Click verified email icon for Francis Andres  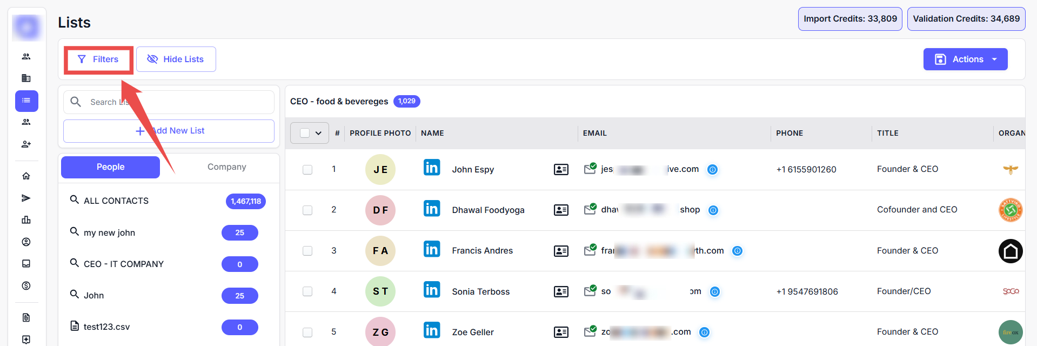coord(590,250)
